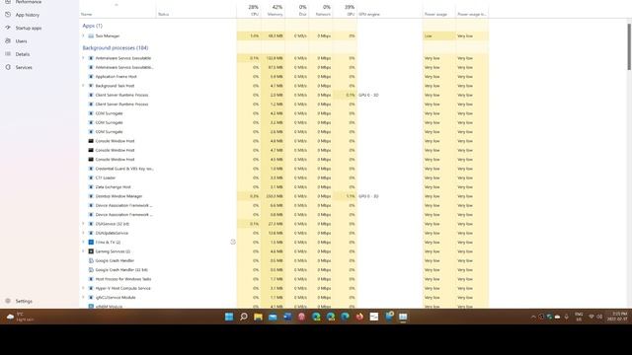Open taskbar Search
The image size is (632, 355).
tap(244, 317)
